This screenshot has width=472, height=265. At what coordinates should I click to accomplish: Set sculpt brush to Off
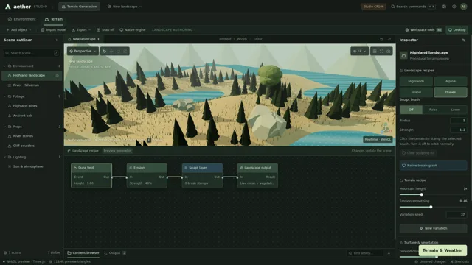click(411, 110)
